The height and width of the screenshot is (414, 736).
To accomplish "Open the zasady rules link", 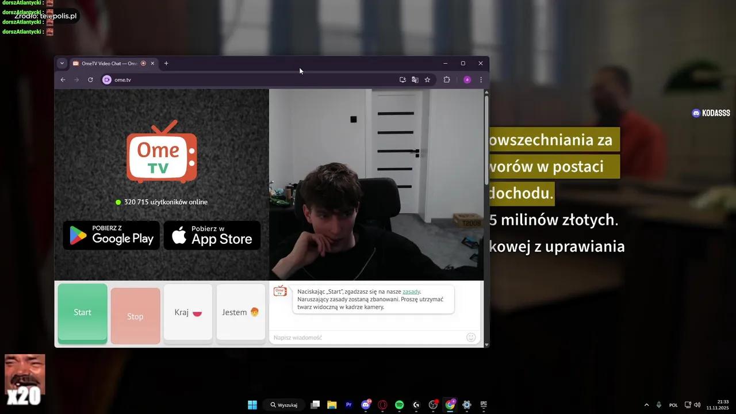I will click(411, 292).
